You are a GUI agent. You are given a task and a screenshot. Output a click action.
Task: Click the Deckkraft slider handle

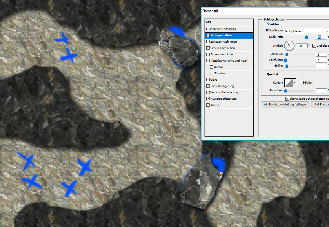pos(307,37)
